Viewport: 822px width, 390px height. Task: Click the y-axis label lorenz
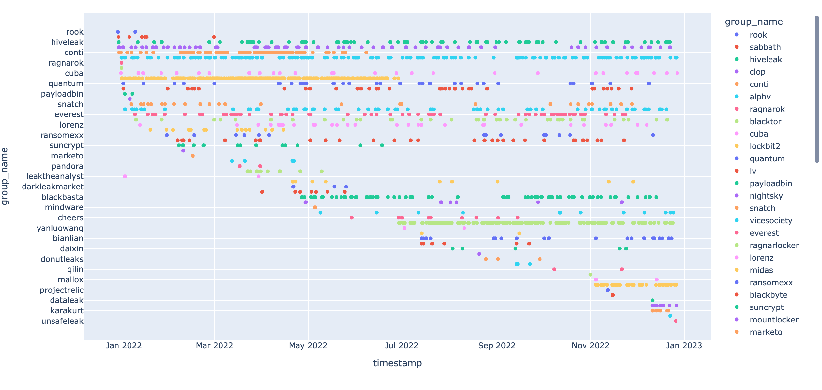tap(71, 125)
